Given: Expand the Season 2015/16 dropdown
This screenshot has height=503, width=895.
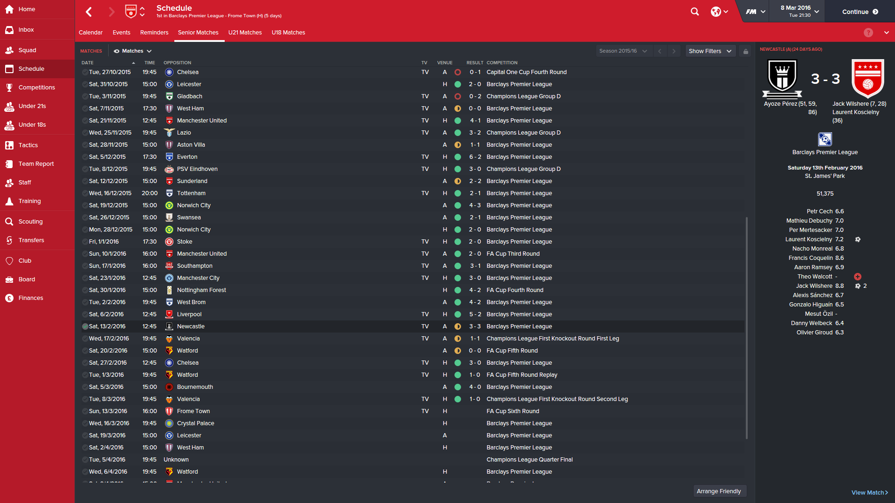Looking at the screenshot, I should (x=623, y=51).
